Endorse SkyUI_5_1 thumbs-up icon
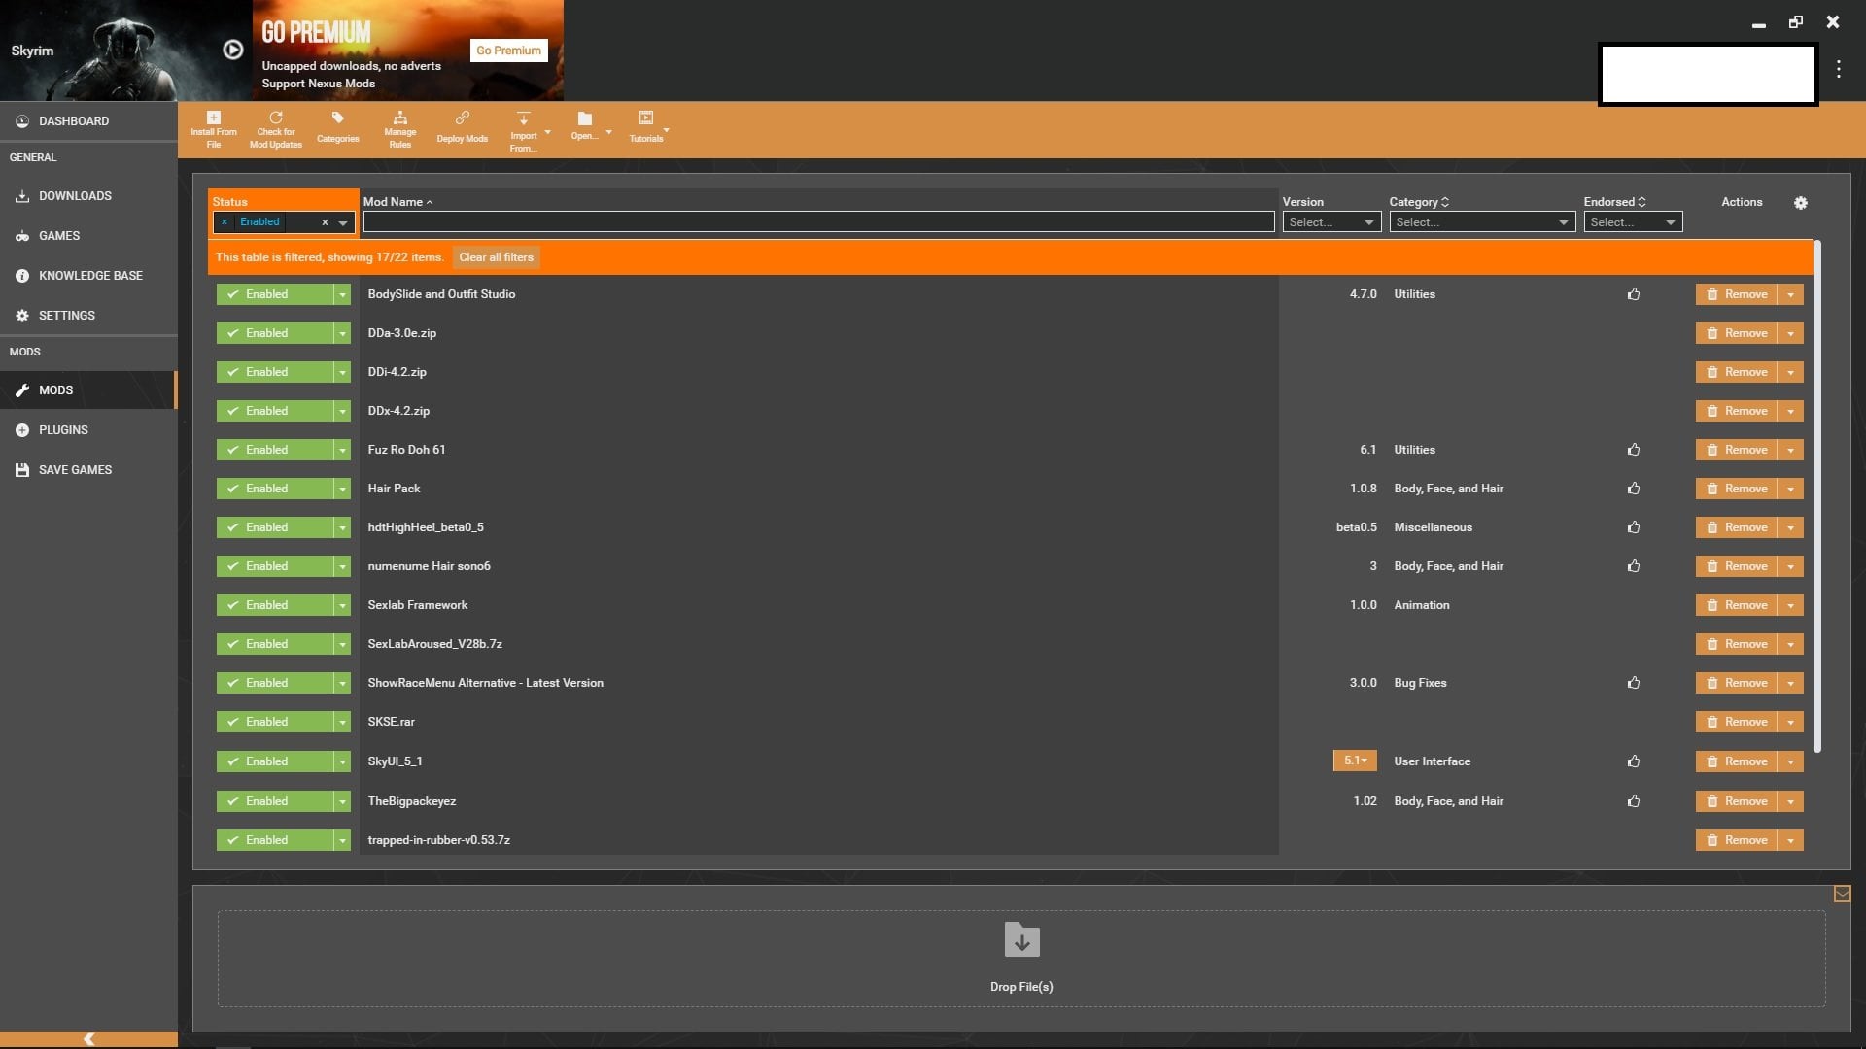1866x1049 pixels. [1634, 761]
